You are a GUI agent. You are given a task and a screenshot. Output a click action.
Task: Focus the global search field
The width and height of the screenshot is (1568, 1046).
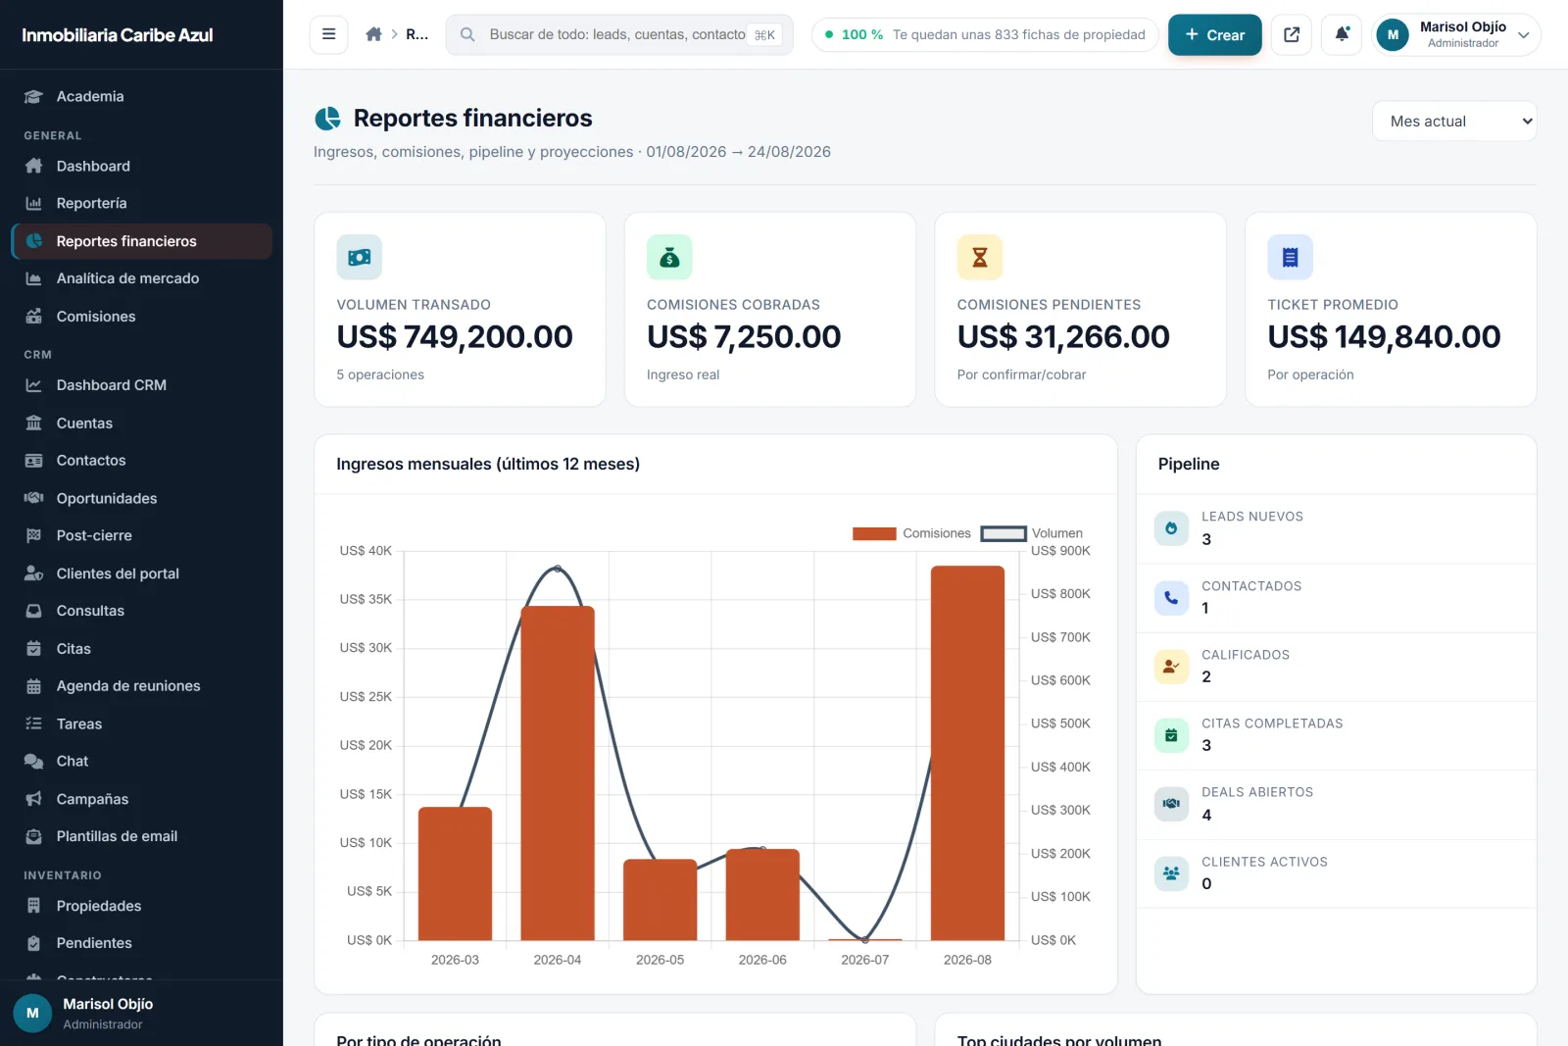(x=619, y=34)
